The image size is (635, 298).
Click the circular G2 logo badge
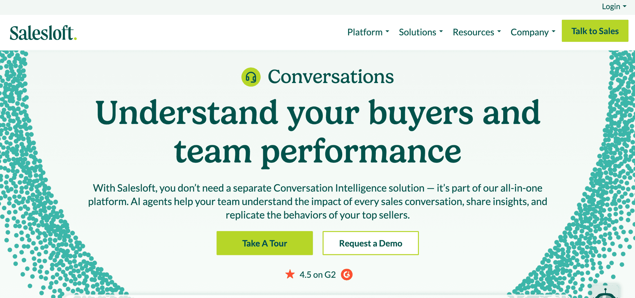click(347, 274)
